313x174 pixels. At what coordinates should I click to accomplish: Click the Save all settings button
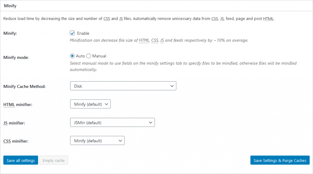21,160
